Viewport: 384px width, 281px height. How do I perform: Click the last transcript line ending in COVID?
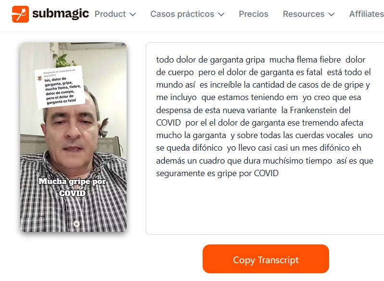coord(217,173)
